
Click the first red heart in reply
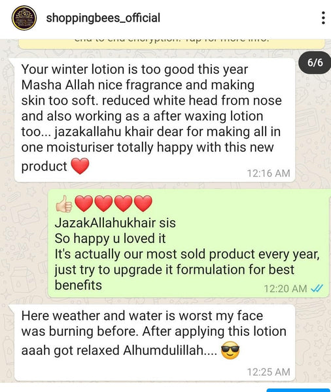click(84, 204)
